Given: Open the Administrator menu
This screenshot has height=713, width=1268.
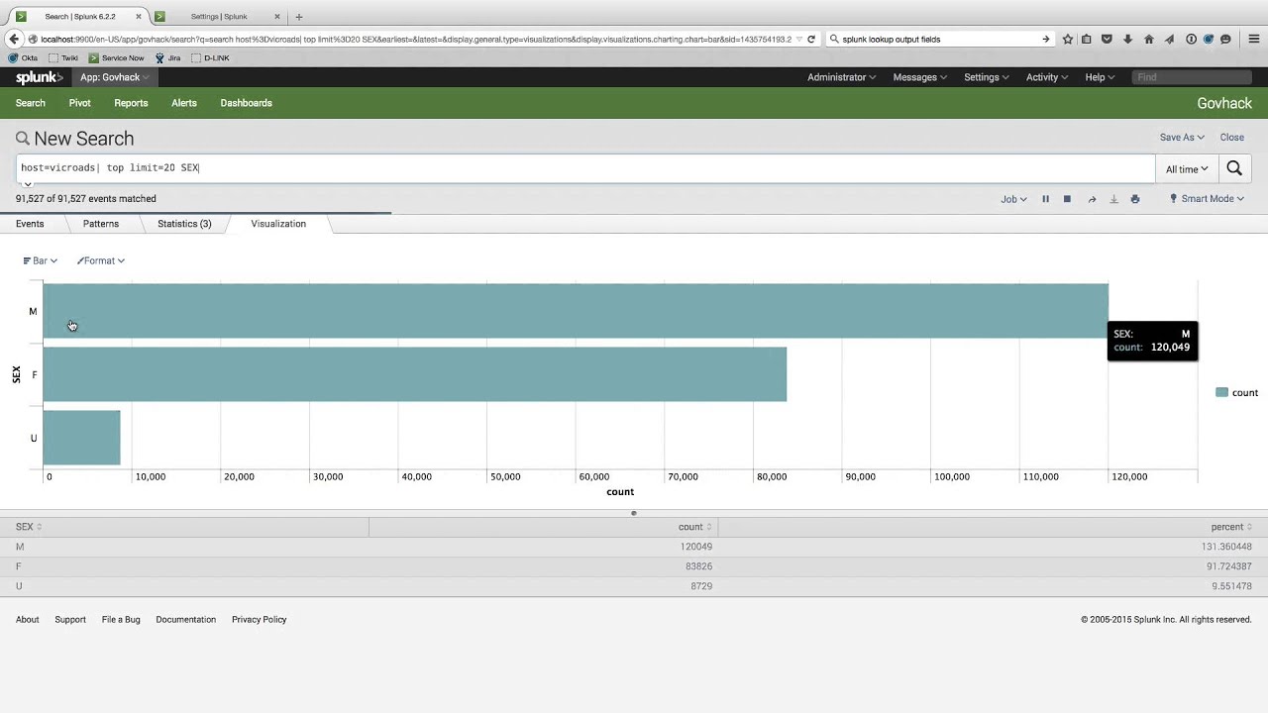Looking at the screenshot, I should tap(841, 77).
